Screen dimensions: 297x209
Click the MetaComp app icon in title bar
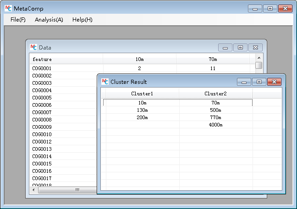point(8,8)
